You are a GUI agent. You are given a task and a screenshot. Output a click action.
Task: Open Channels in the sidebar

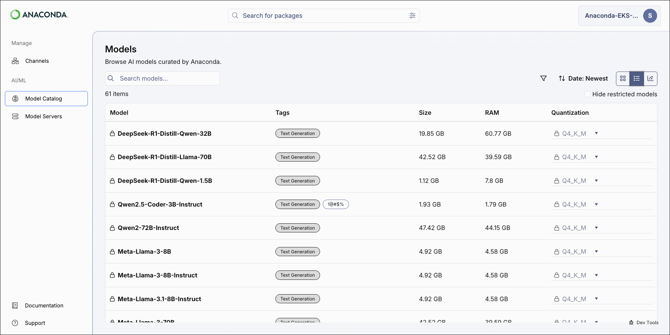[x=46, y=61]
